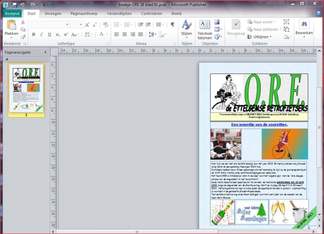Apply subscript formatting

click(58, 35)
